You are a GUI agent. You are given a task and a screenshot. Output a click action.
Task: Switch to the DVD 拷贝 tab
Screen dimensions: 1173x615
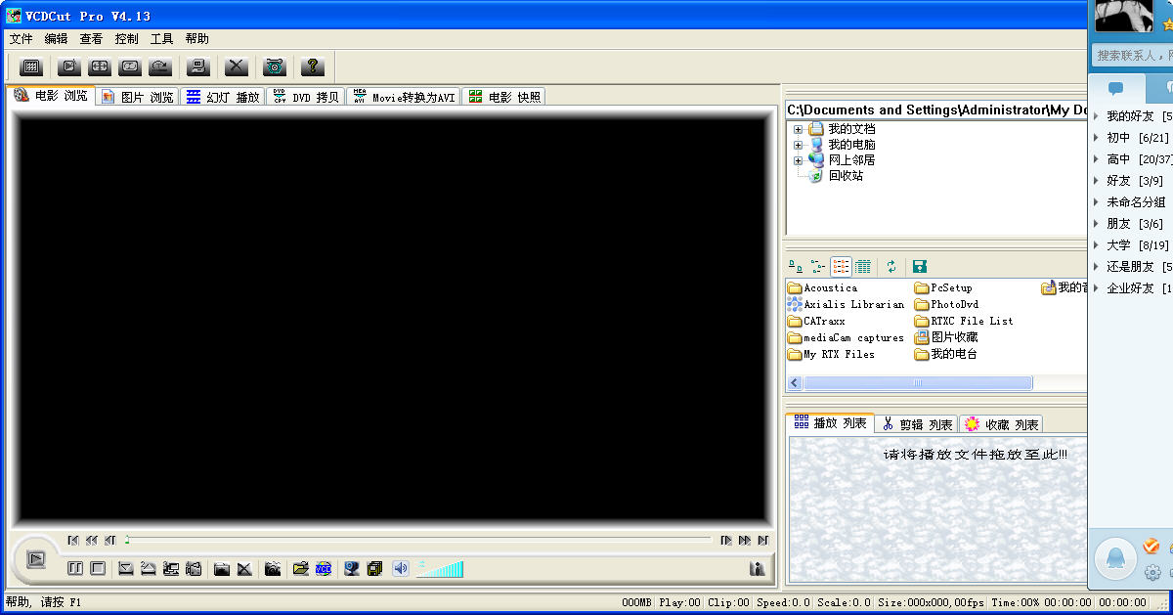coord(306,97)
